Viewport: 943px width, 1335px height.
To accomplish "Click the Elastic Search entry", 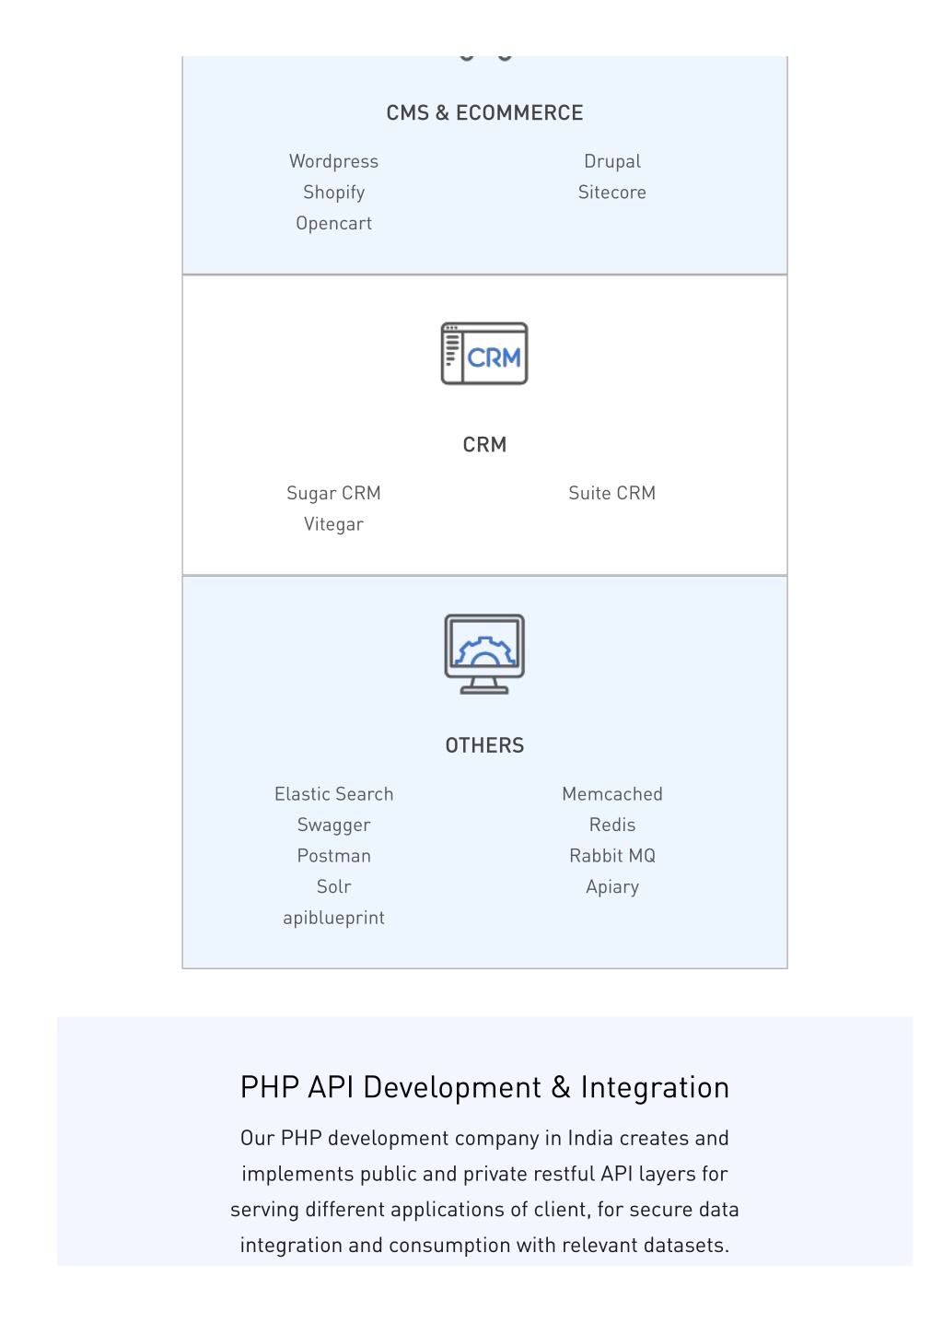I will [x=333, y=794].
